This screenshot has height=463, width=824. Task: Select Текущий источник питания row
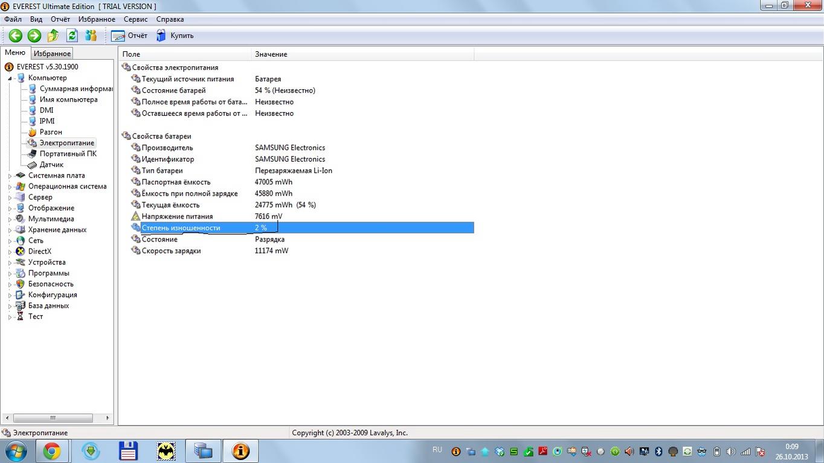[x=302, y=79]
